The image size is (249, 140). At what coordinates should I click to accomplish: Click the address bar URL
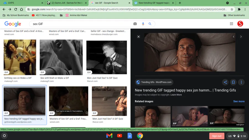pyautogui.click(x=129, y=9)
